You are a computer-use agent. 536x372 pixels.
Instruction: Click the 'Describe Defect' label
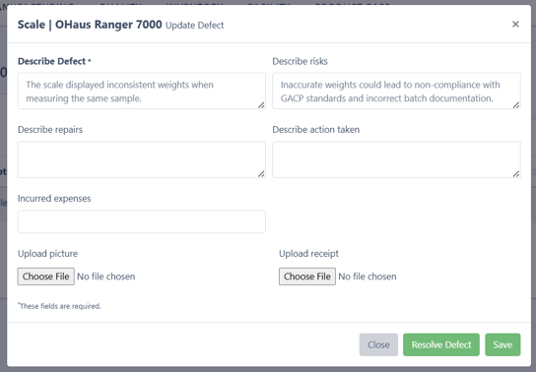point(51,61)
